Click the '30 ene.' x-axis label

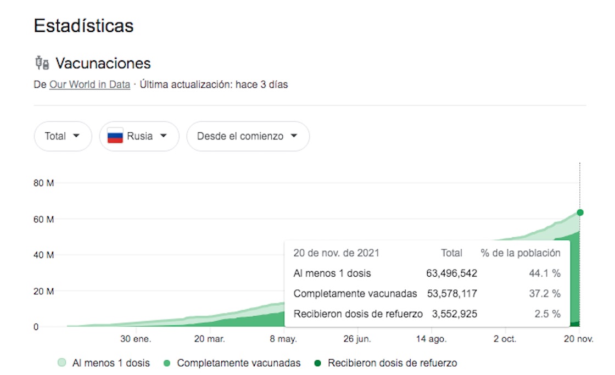click(x=136, y=339)
